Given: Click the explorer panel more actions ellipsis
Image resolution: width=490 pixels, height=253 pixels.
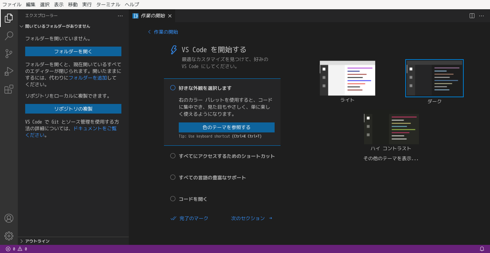Looking at the screenshot, I should 120,16.
